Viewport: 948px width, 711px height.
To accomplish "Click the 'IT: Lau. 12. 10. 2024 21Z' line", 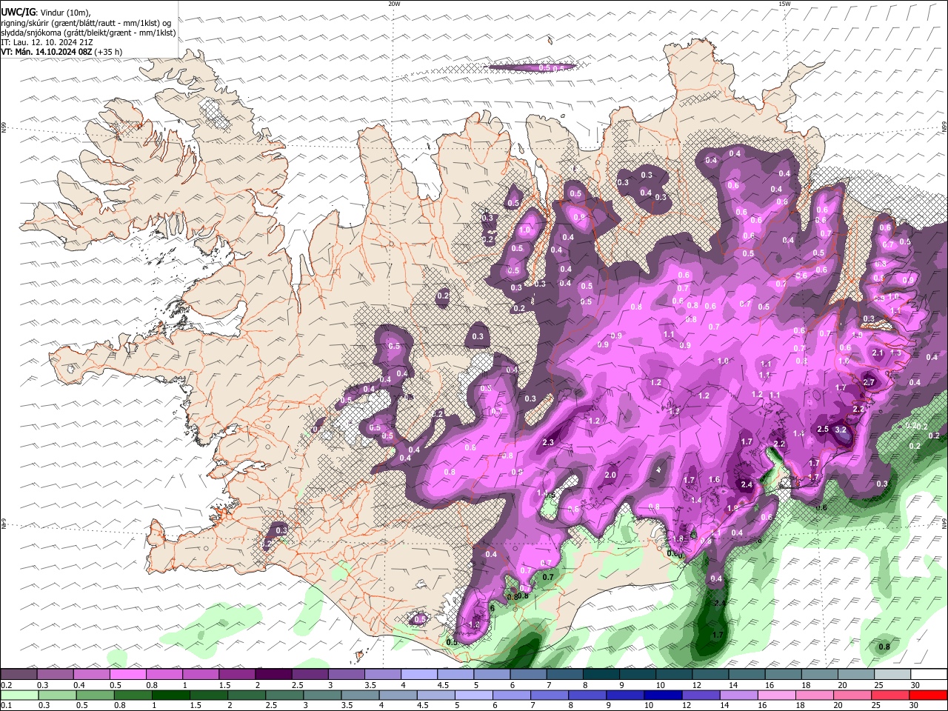I will [47, 42].
